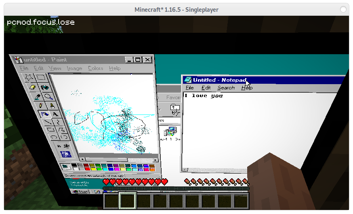The height and width of the screenshot is (214, 353).
Task: Pick the Rectangle shape tool in Paint
Action: pos(50,130)
